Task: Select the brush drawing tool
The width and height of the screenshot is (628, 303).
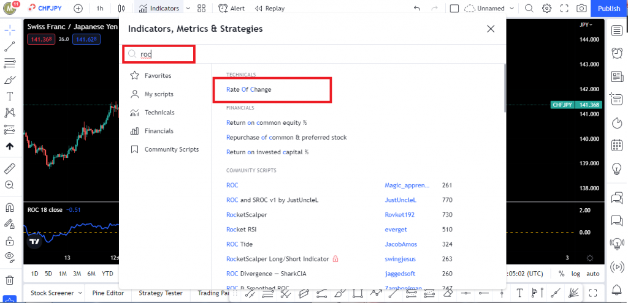Action: click(x=10, y=80)
